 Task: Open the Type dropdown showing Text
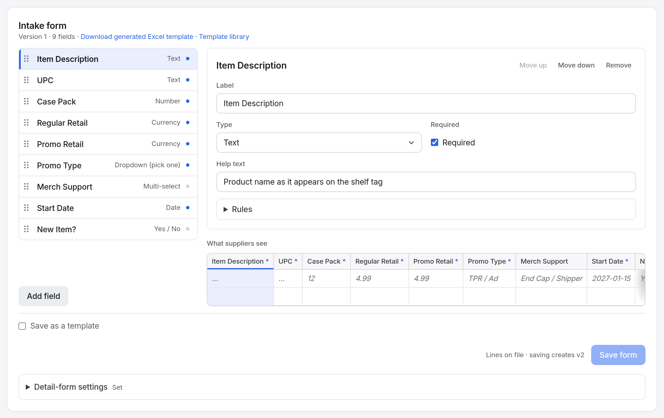click(x=319, y=143)
